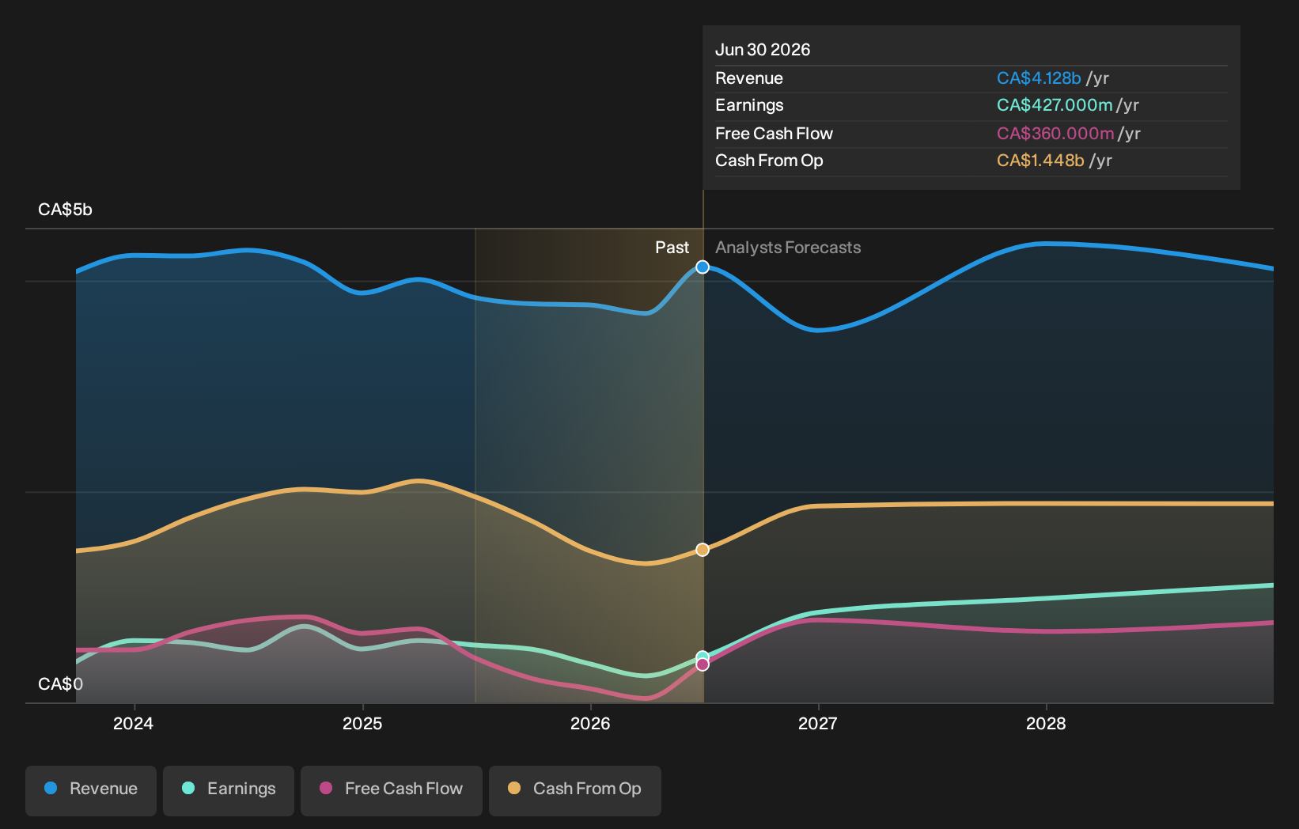Select the teal Earnings data point marker
This screenshot has height=829, width=1299.
703,657
